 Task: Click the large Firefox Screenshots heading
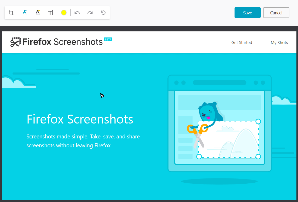(80, 119)
